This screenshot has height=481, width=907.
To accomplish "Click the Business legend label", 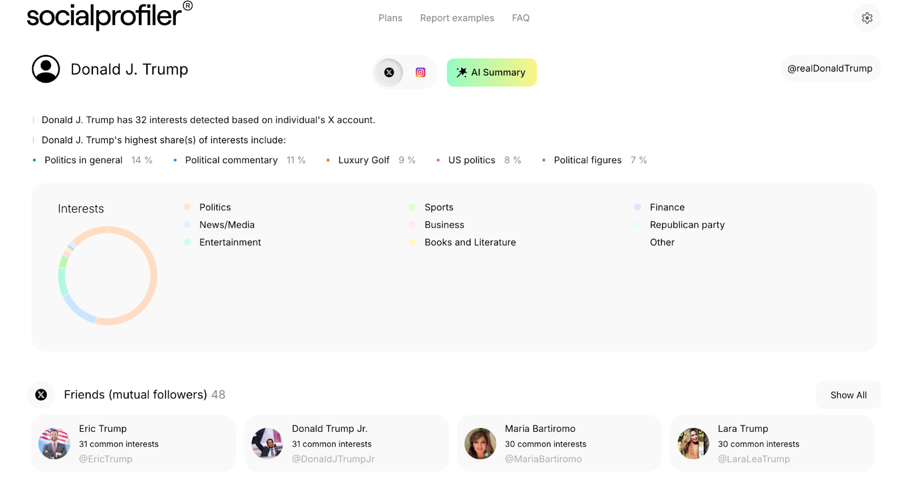I will pyautogui.click(x=444, y=225).
